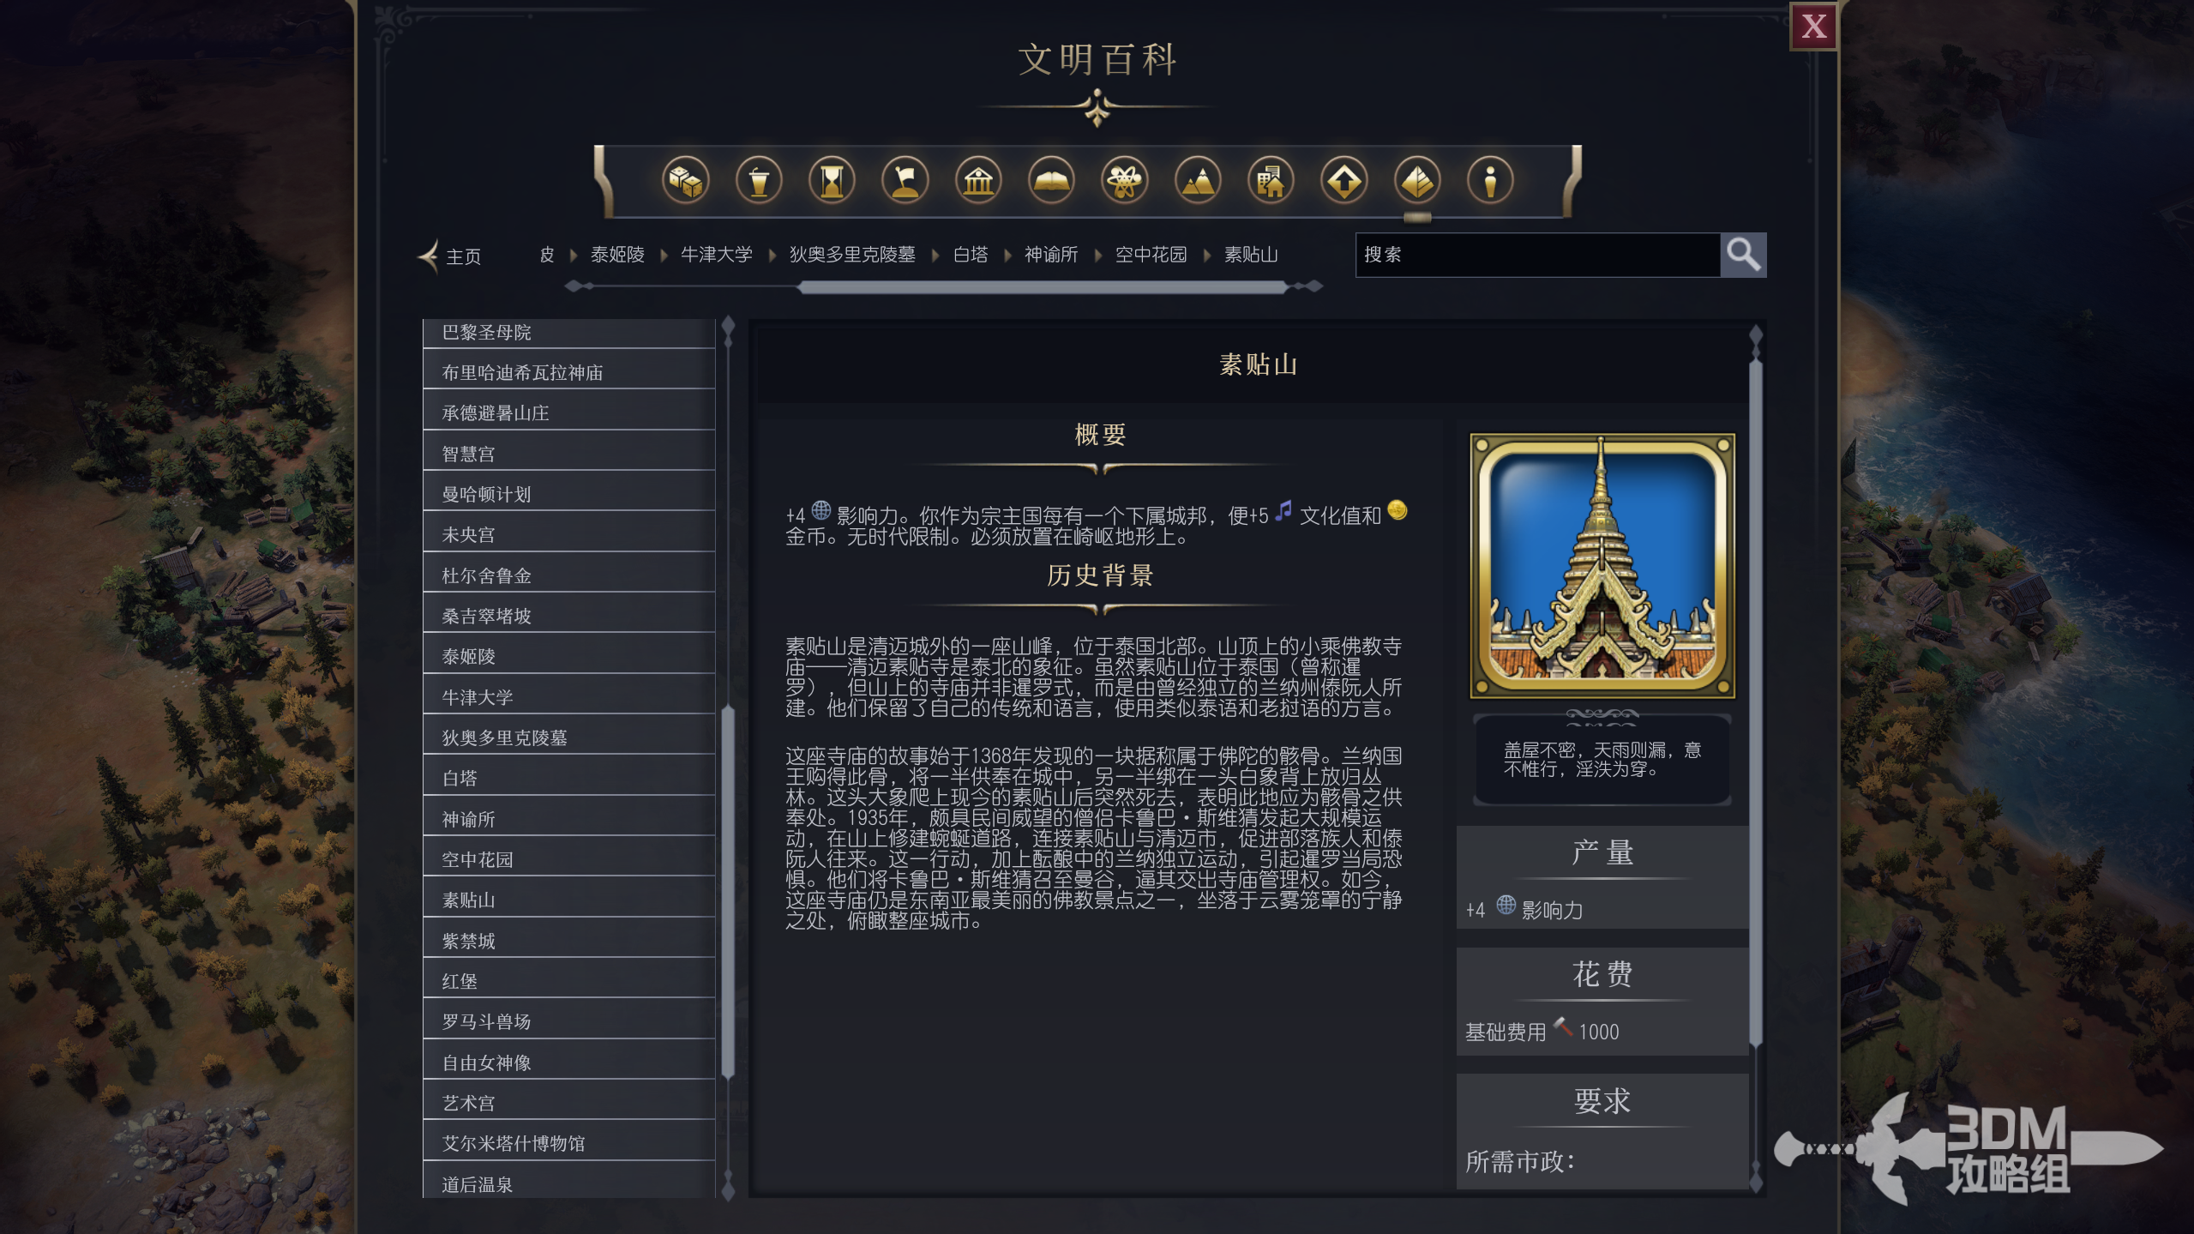Open the atom category icon
The width and height of the screenshot is (2194, 1234).
[1125, 181]
